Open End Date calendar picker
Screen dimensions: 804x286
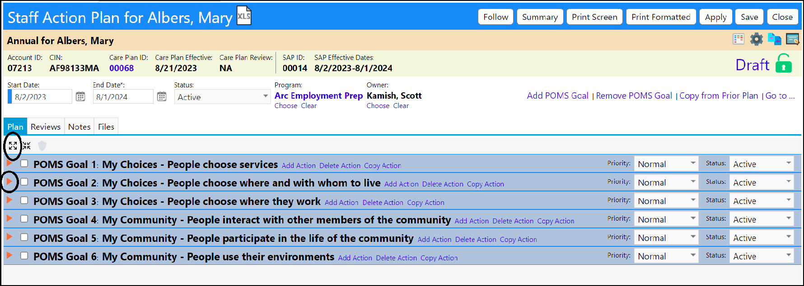click(162, 96)
